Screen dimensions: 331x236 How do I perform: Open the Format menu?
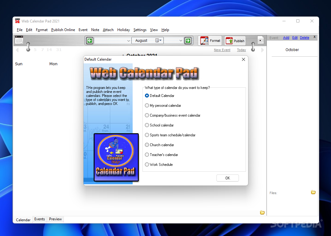coord(41,30)
